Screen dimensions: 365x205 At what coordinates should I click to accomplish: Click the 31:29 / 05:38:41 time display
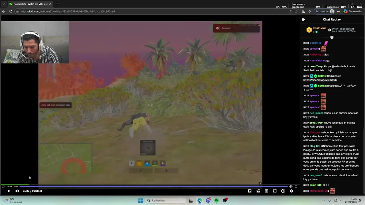[x=33, y=191]
